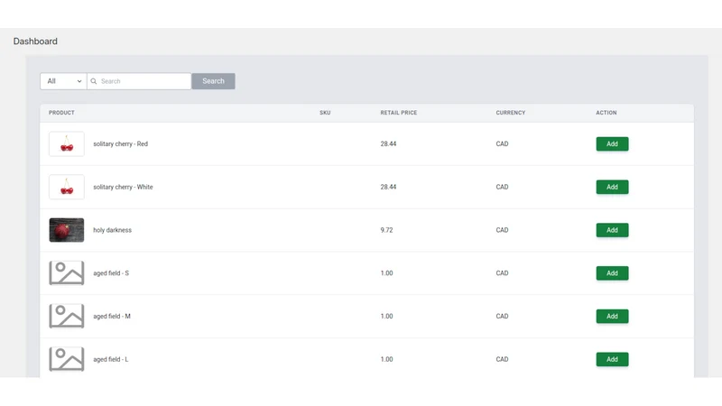Click the Dashboard page heading
The image size is (722, 406).
pos(35,42)
